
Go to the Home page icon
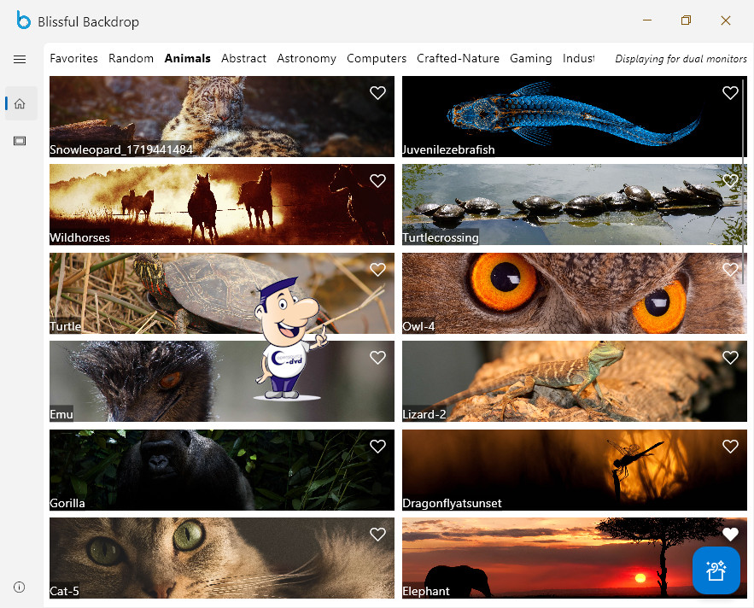[20, 103]
